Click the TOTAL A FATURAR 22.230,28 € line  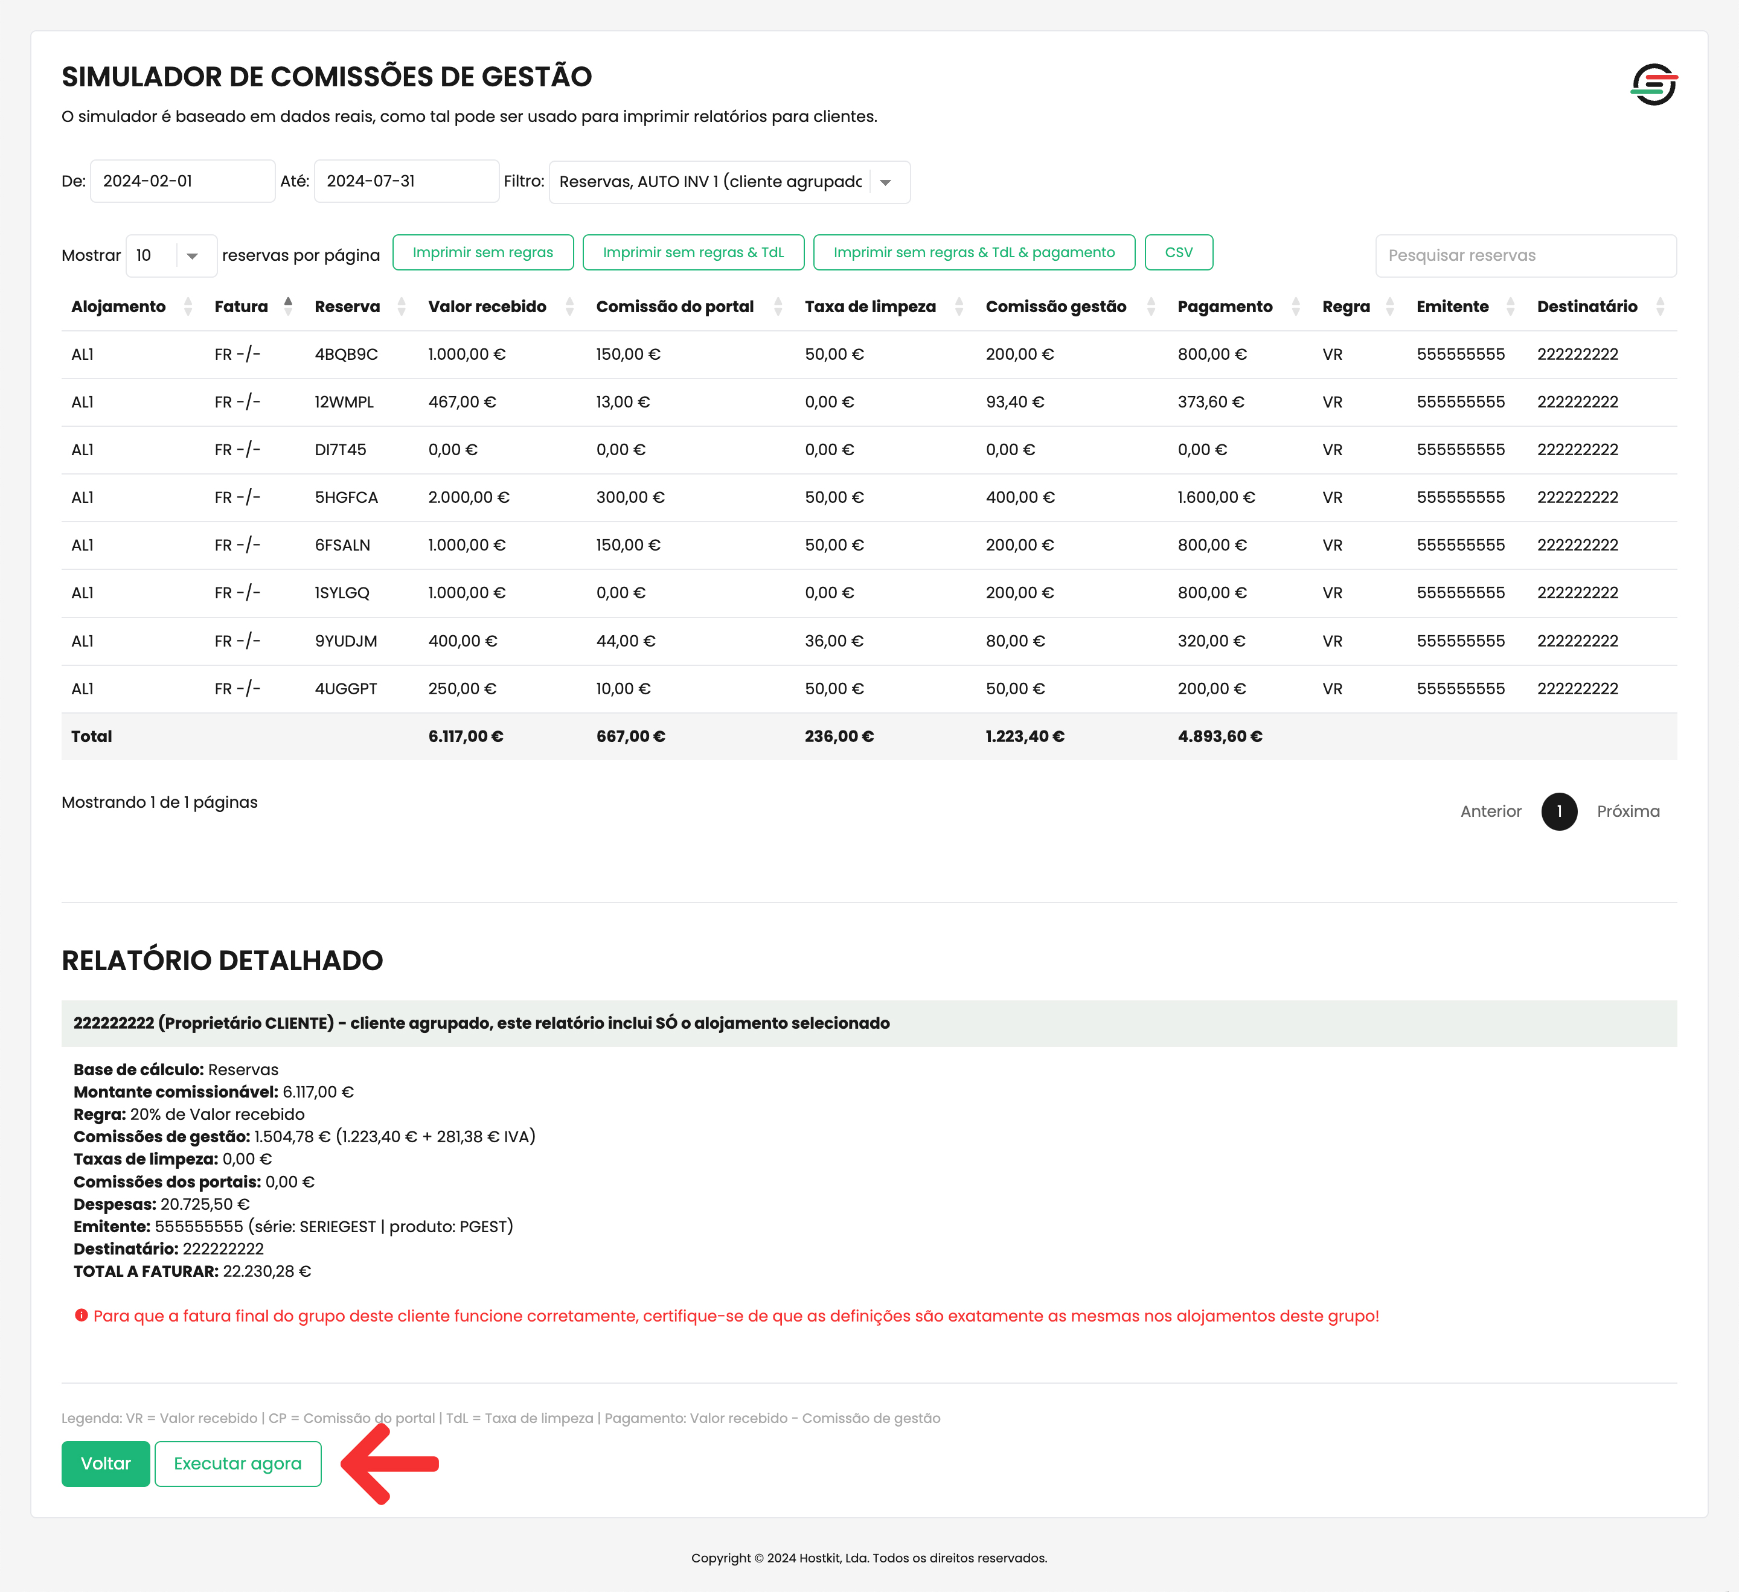point(193,1271)
